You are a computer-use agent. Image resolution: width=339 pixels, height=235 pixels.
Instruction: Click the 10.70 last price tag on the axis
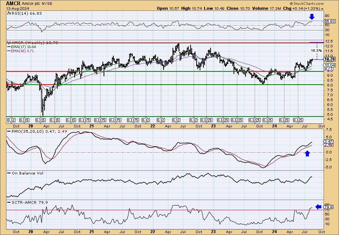pyautogui.click(x=330, y=59)
